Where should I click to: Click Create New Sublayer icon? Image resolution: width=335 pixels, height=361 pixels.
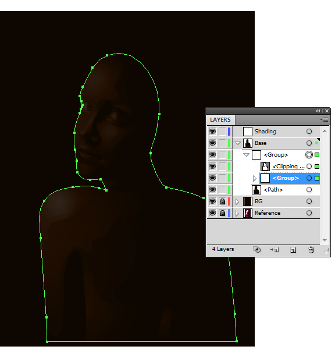(275, 250)
